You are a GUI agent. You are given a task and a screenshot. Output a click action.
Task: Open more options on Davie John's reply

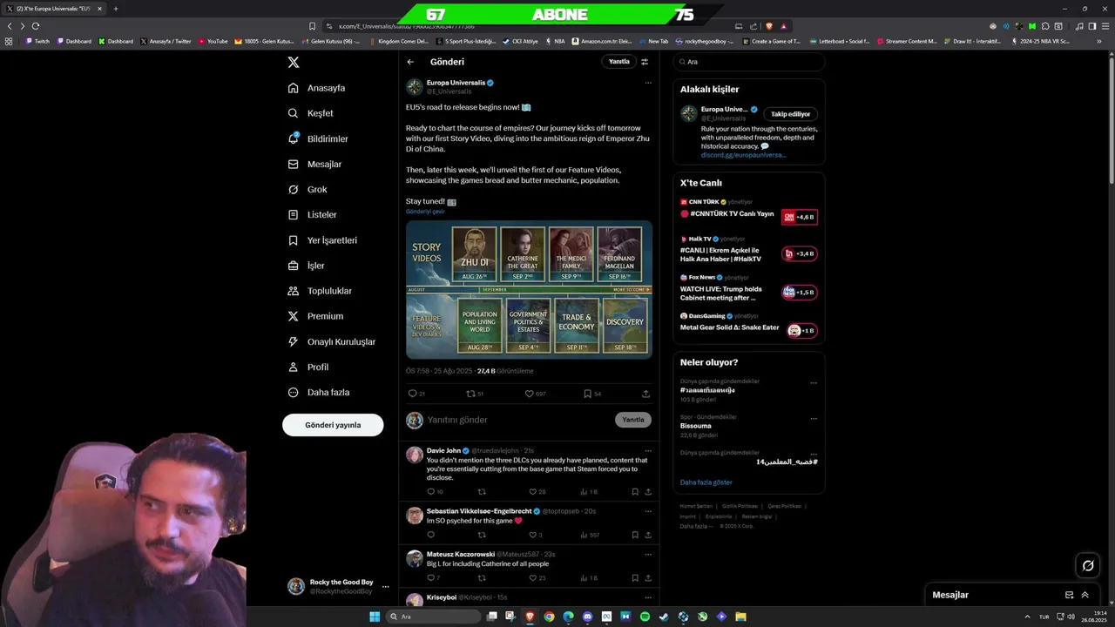pos(648,451)
